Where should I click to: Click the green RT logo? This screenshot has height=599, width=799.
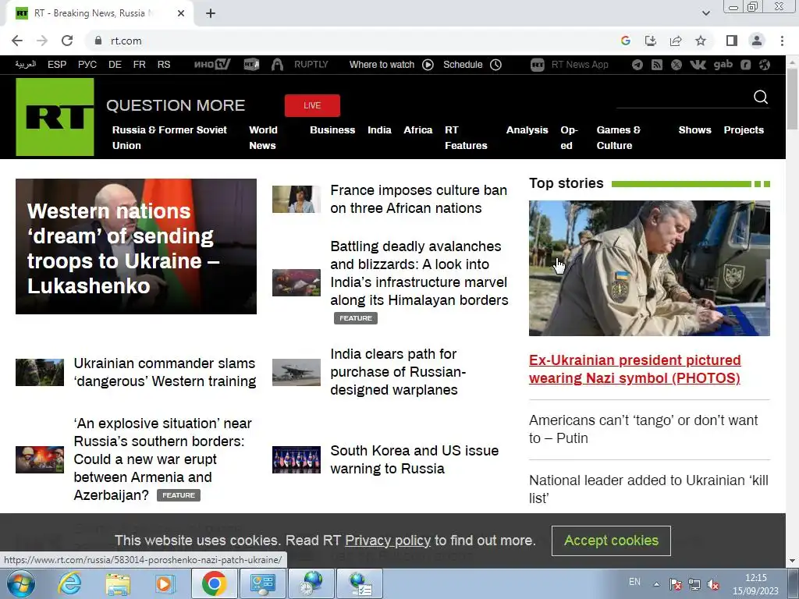click(55, 117)
